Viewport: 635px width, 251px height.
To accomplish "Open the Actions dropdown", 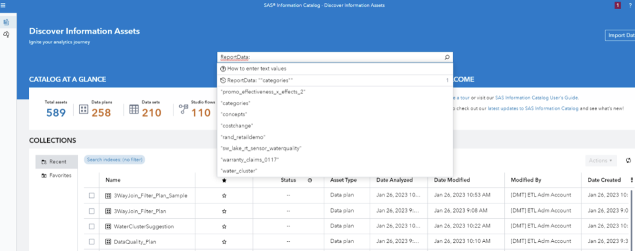I will (600, 161).
